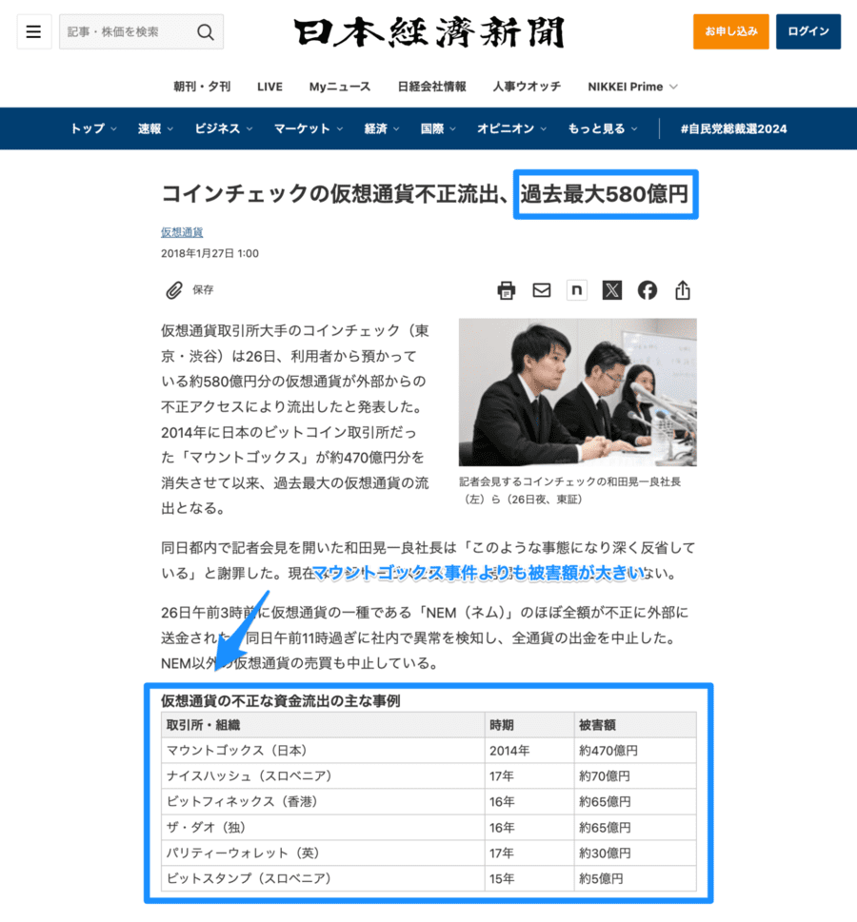Open 朝刊・夕刊 link
This screenshot has height=922, width=857.
pyautogui.click(x=202, y=87)
